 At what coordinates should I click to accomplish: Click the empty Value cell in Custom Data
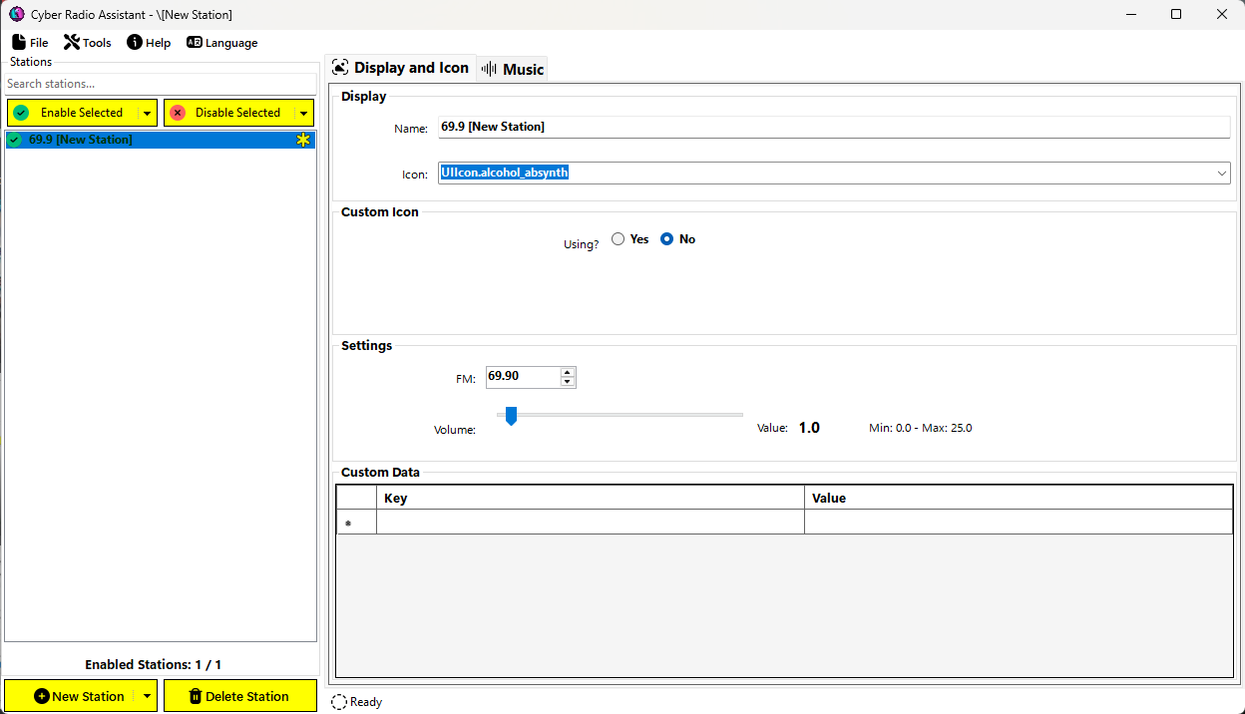pos(1019,523)
